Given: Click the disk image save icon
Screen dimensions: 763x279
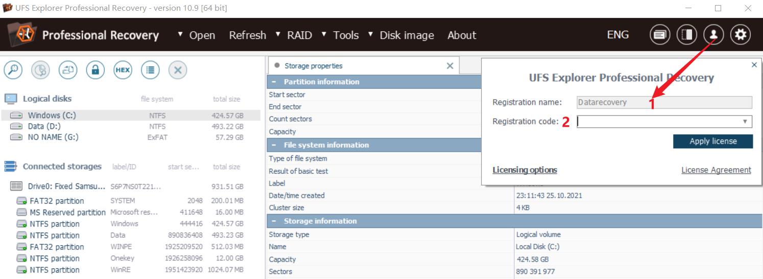Looking at the screenshot, I should coord(68,70).
